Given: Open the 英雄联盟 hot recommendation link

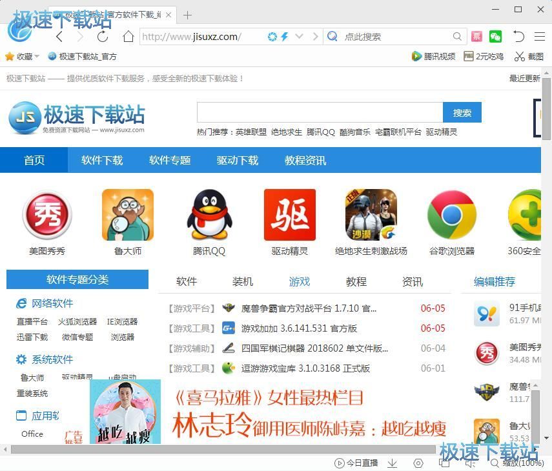Looking at the screenshot, I should tap(251, 132).
